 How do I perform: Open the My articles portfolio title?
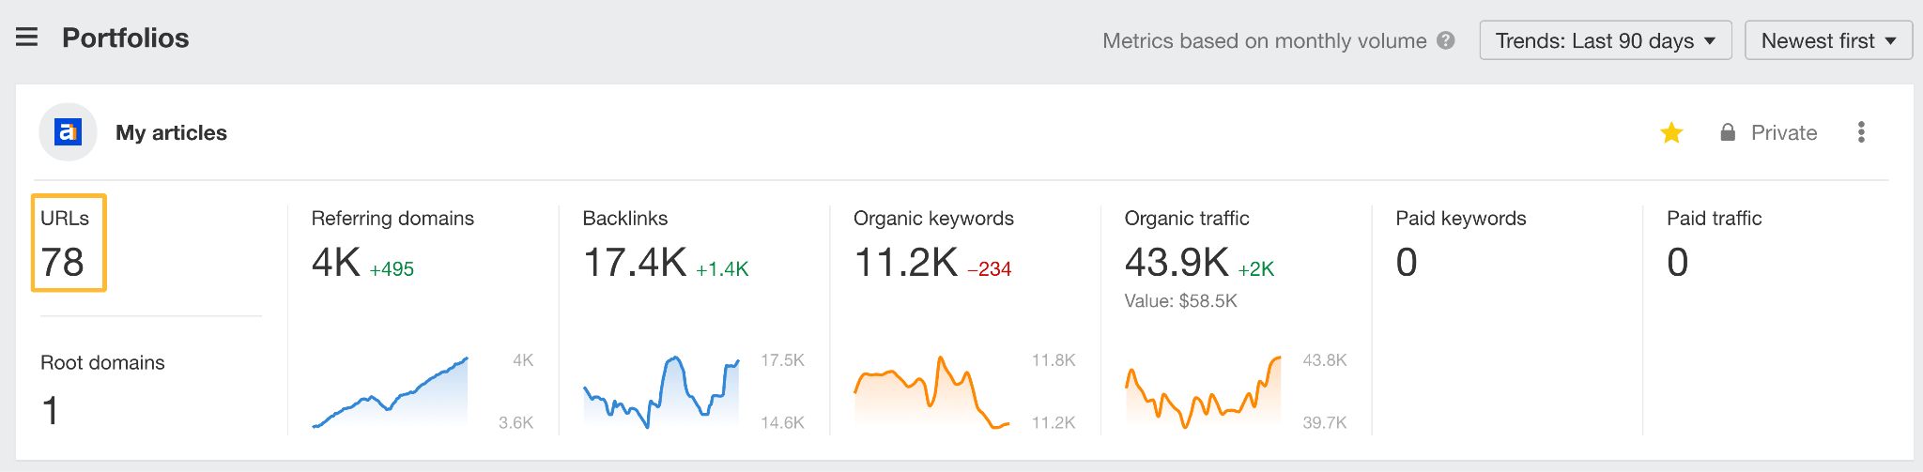171,132
